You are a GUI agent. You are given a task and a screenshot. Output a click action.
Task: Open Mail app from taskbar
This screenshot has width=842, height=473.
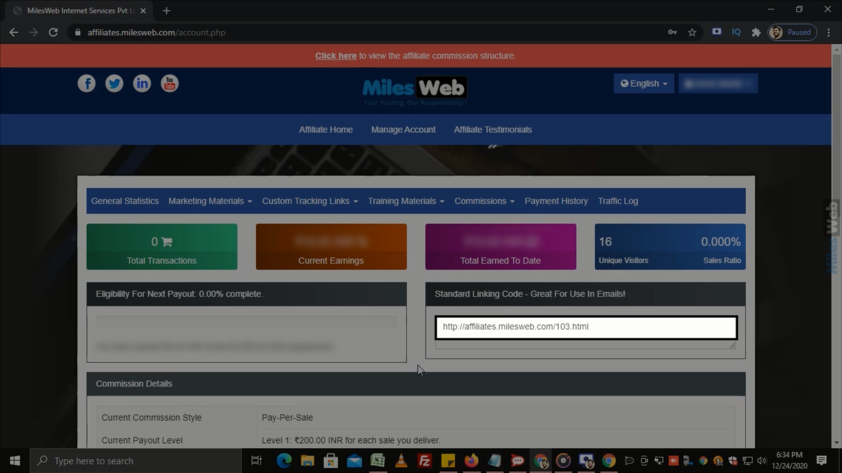pos(354,461)
